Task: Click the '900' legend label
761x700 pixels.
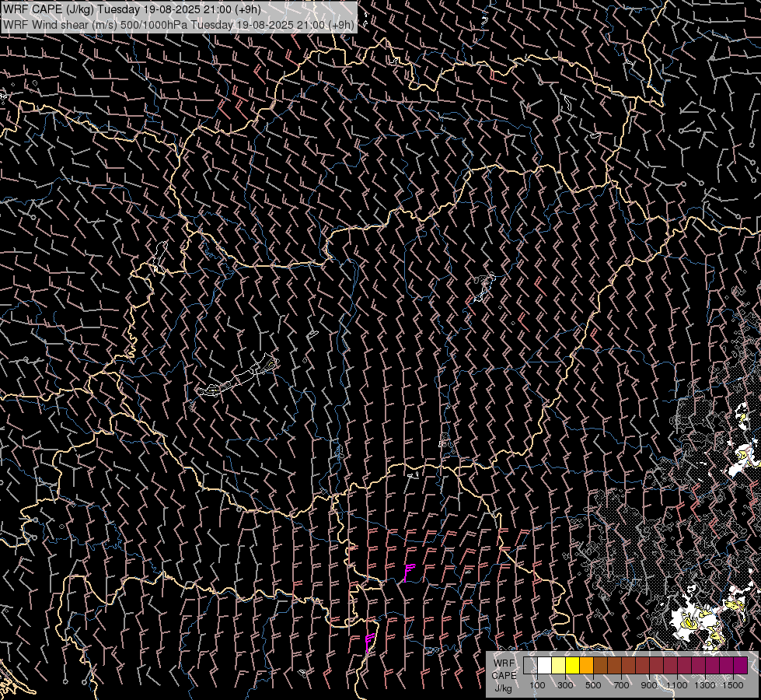Action: (x=649, y=685)
